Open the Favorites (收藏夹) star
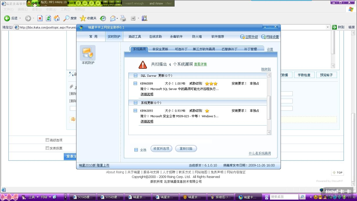 pos(83,18)
